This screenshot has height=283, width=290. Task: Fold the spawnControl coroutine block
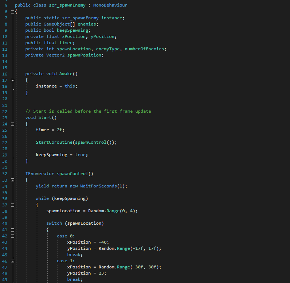(12, 180)
